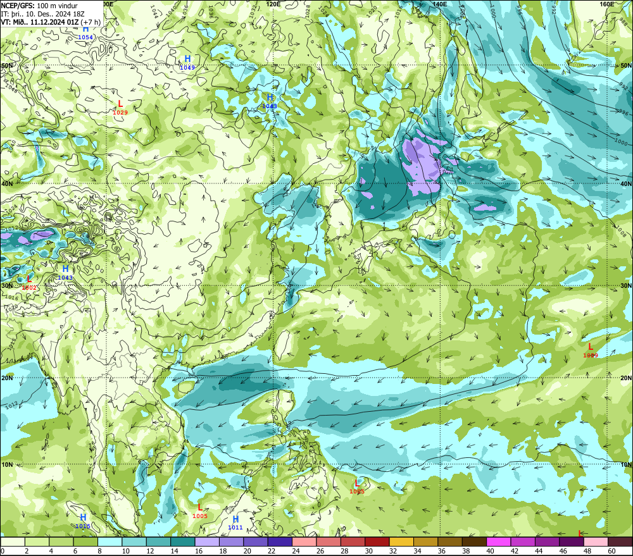
Task: Click the 'VT: Mið.. 11.12.2024 01Z (+7 h)' line
Action: tap(51, 22)
